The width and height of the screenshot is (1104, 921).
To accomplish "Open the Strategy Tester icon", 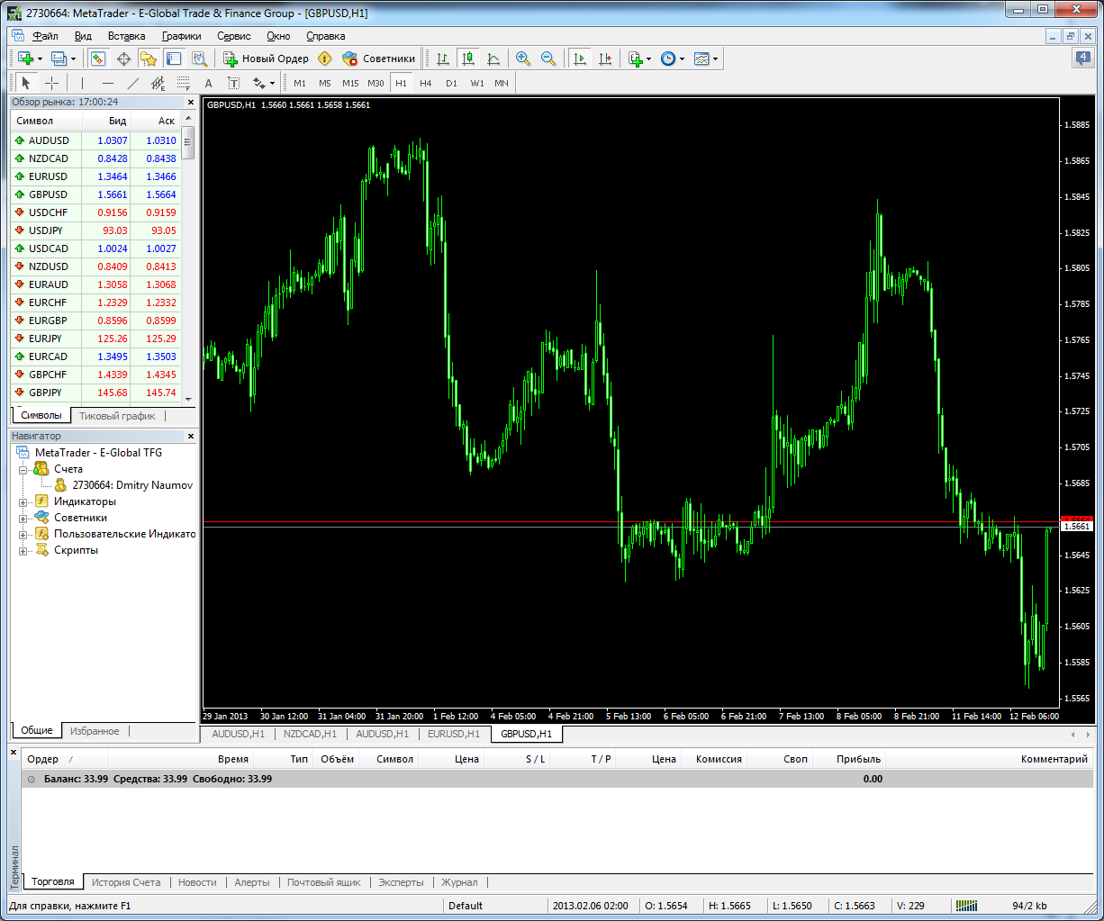I will (x=199, y=59).
